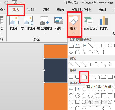This screenshot has height=110, width=115.
Task: Select the cube shape in basic shapes
Action: tap(71, 102)
